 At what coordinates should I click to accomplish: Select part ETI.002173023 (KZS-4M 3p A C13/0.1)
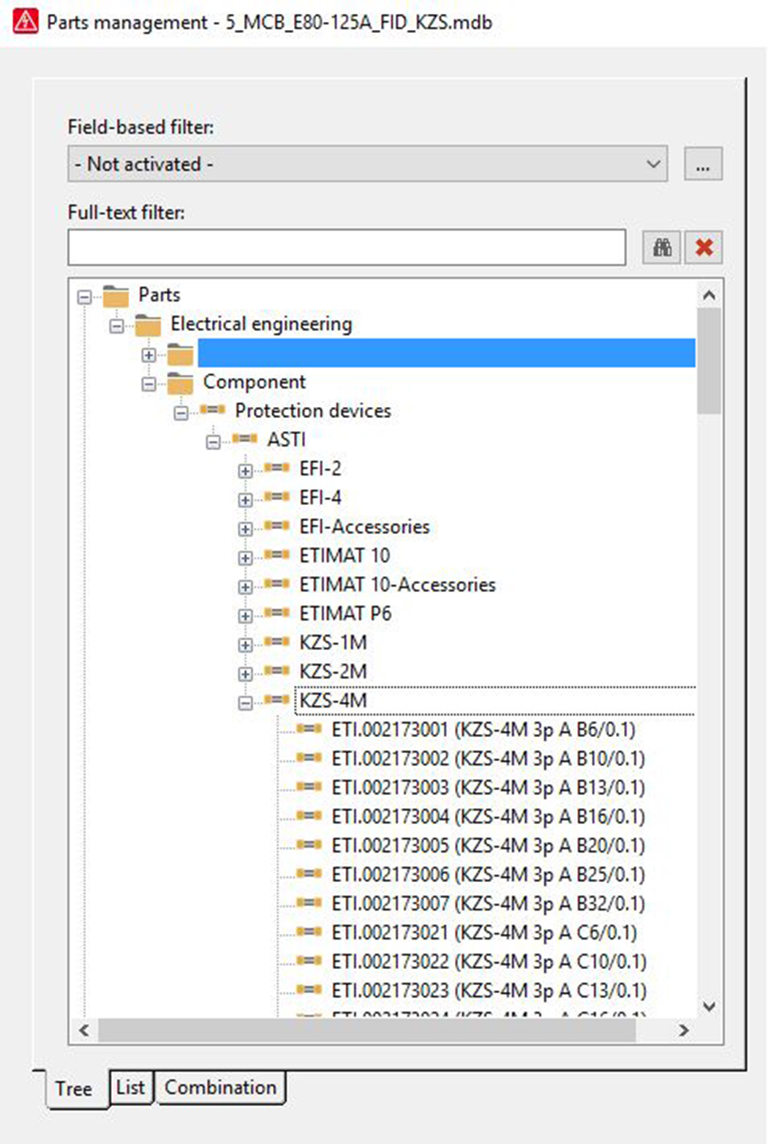point(489,990)
